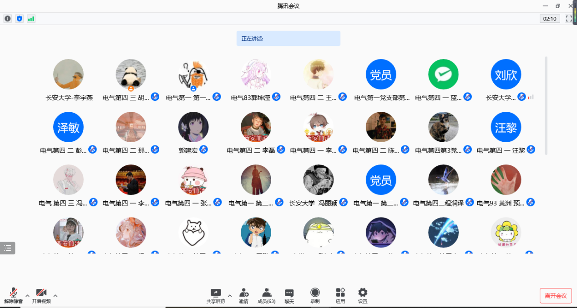Click the 02:10 meeting timer
The image size is (577, 308).
[x=550, y=19]
